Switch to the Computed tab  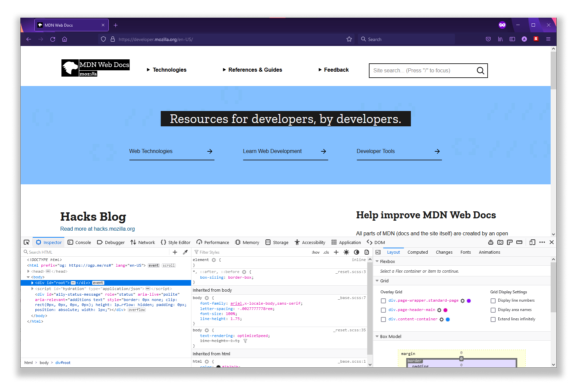coord(417,252)
